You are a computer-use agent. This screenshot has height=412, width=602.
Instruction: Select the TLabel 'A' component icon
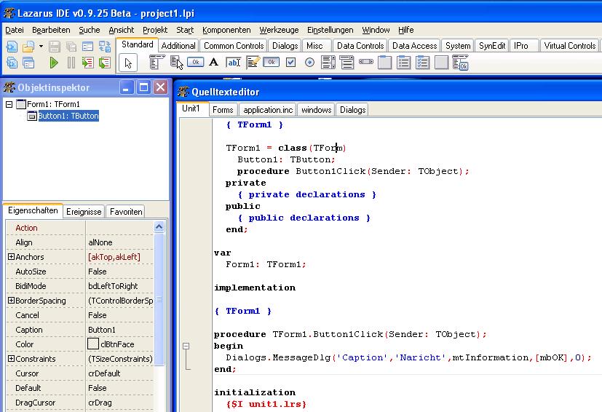coord(213,63)
